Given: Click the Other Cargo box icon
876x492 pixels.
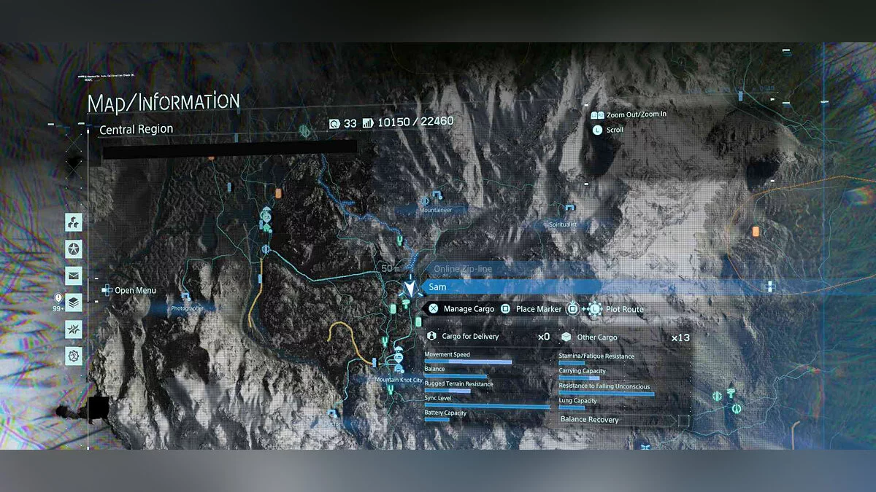Looking at the screenshot, I should click(566, 337).
